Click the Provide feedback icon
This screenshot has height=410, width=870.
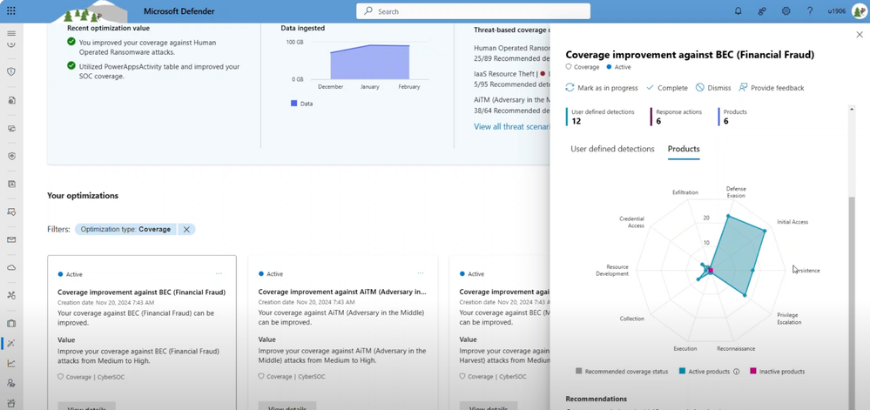point(744,88)
